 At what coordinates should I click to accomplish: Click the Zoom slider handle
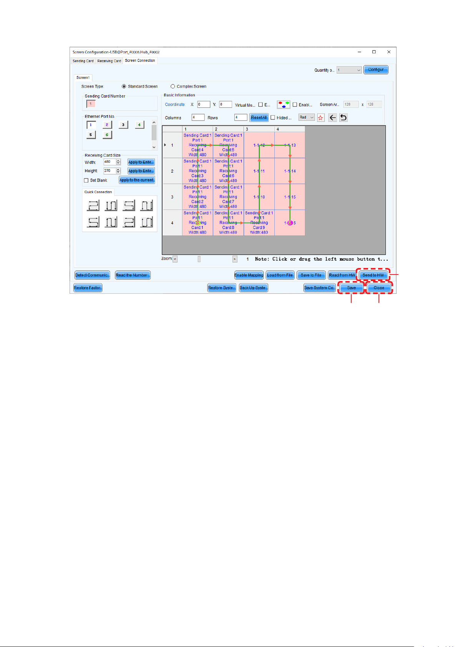click(199, 259)
